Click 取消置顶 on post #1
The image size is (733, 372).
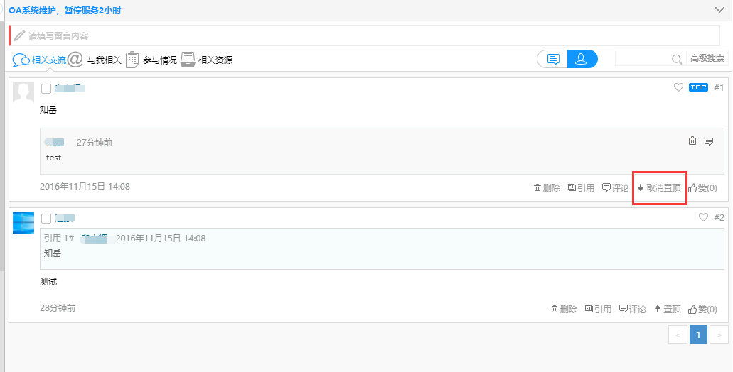[659, 188]
